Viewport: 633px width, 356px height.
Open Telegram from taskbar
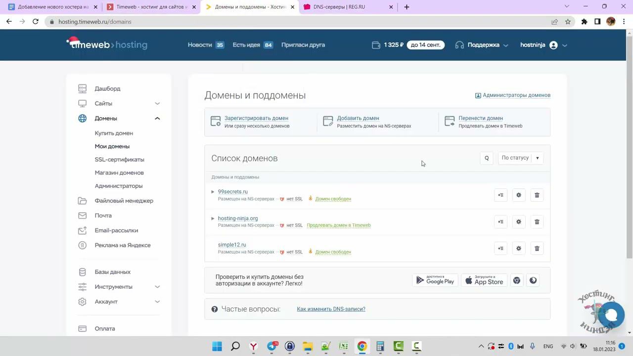(271, 347)
